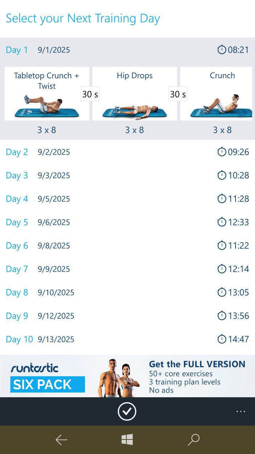
Task: Tap the back arrow icon
Action: pos(61,440)
